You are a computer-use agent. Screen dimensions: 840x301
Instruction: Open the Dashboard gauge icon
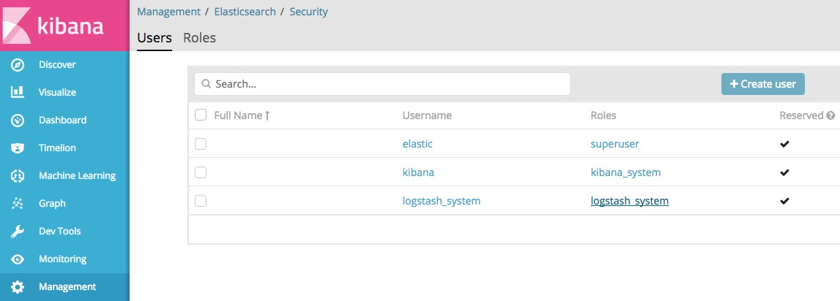point(18,121)
